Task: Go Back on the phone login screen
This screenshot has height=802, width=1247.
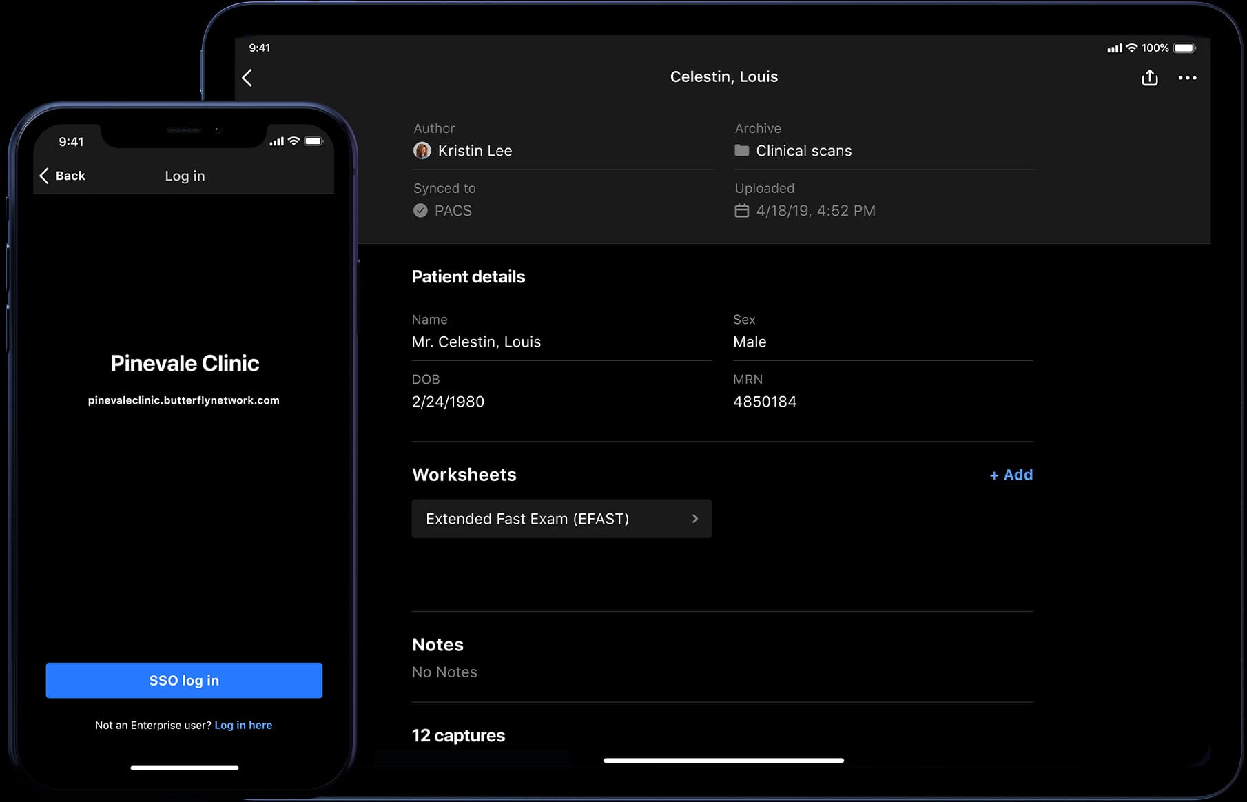Action: coord(62,176)
